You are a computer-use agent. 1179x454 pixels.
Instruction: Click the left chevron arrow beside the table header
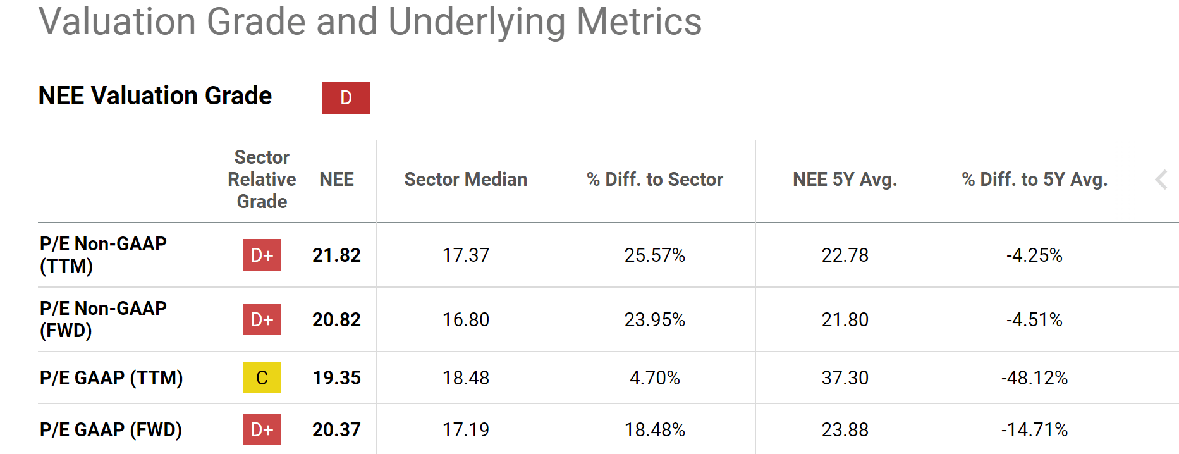pyautogui.click(x=1161, y=180)
